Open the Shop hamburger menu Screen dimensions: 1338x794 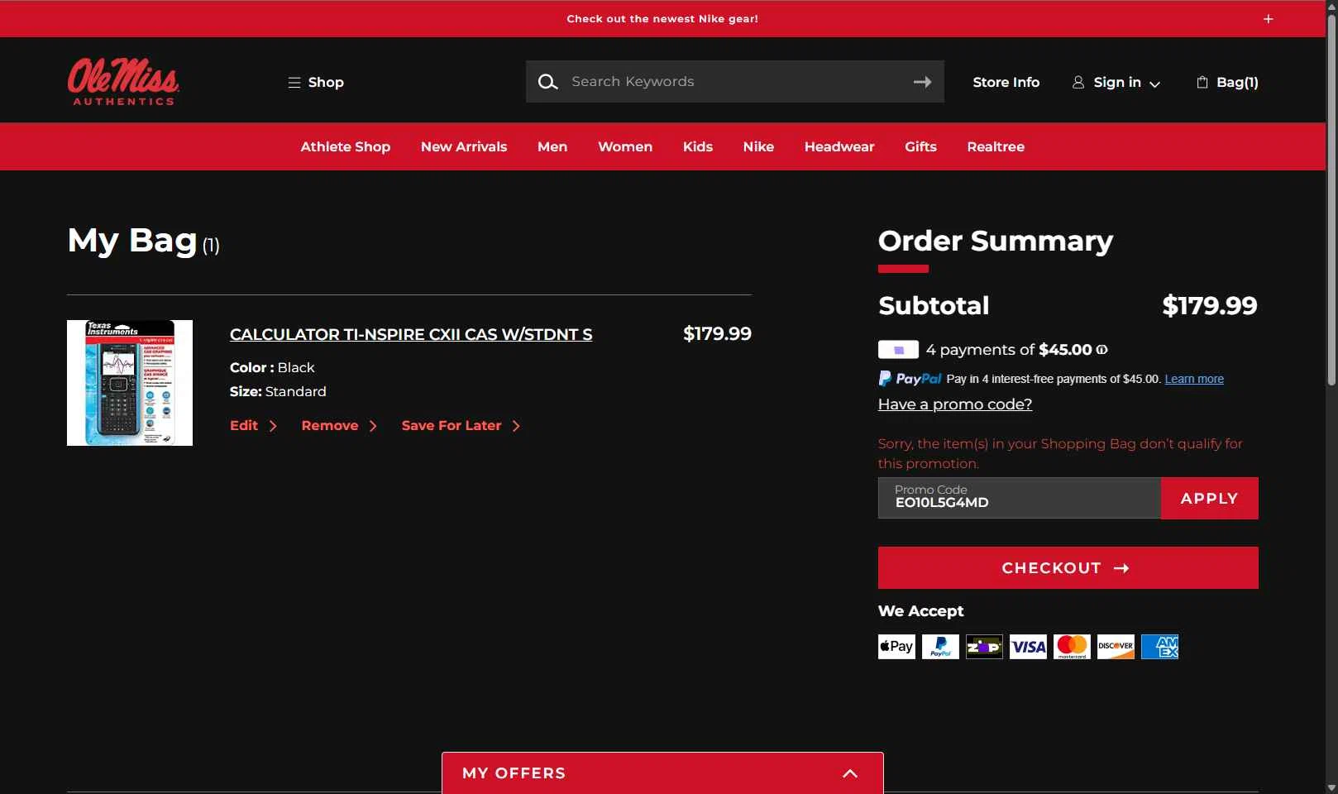tap(316, 82)
